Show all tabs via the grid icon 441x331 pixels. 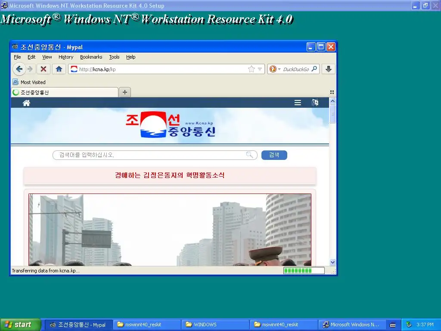click(332, 92)
